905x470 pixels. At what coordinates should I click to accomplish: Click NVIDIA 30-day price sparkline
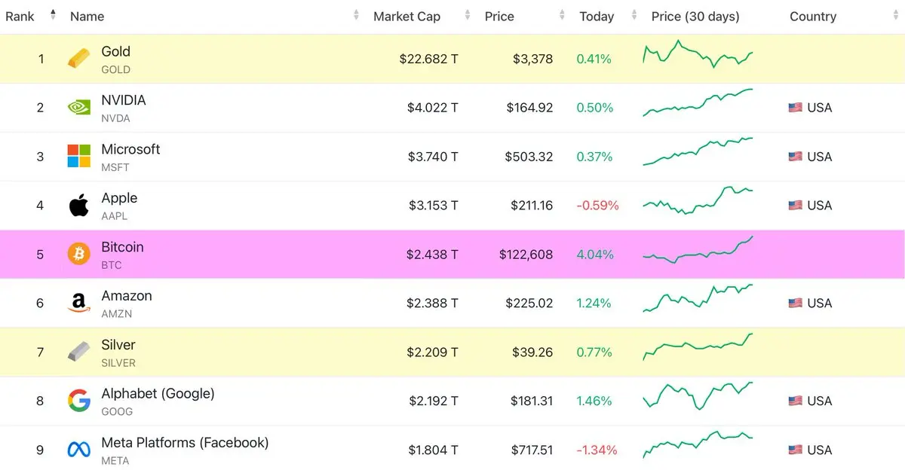tap(698, 102)
